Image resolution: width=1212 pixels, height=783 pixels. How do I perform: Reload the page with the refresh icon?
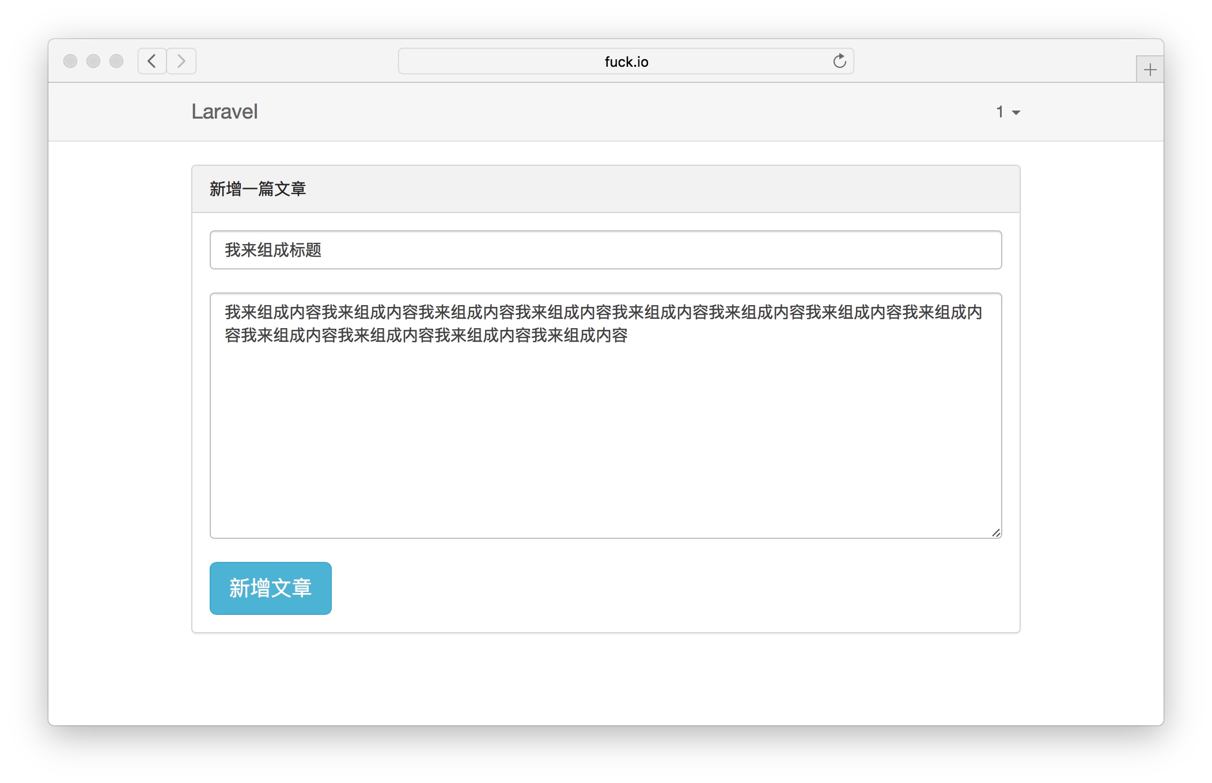(x=839, y=61)
